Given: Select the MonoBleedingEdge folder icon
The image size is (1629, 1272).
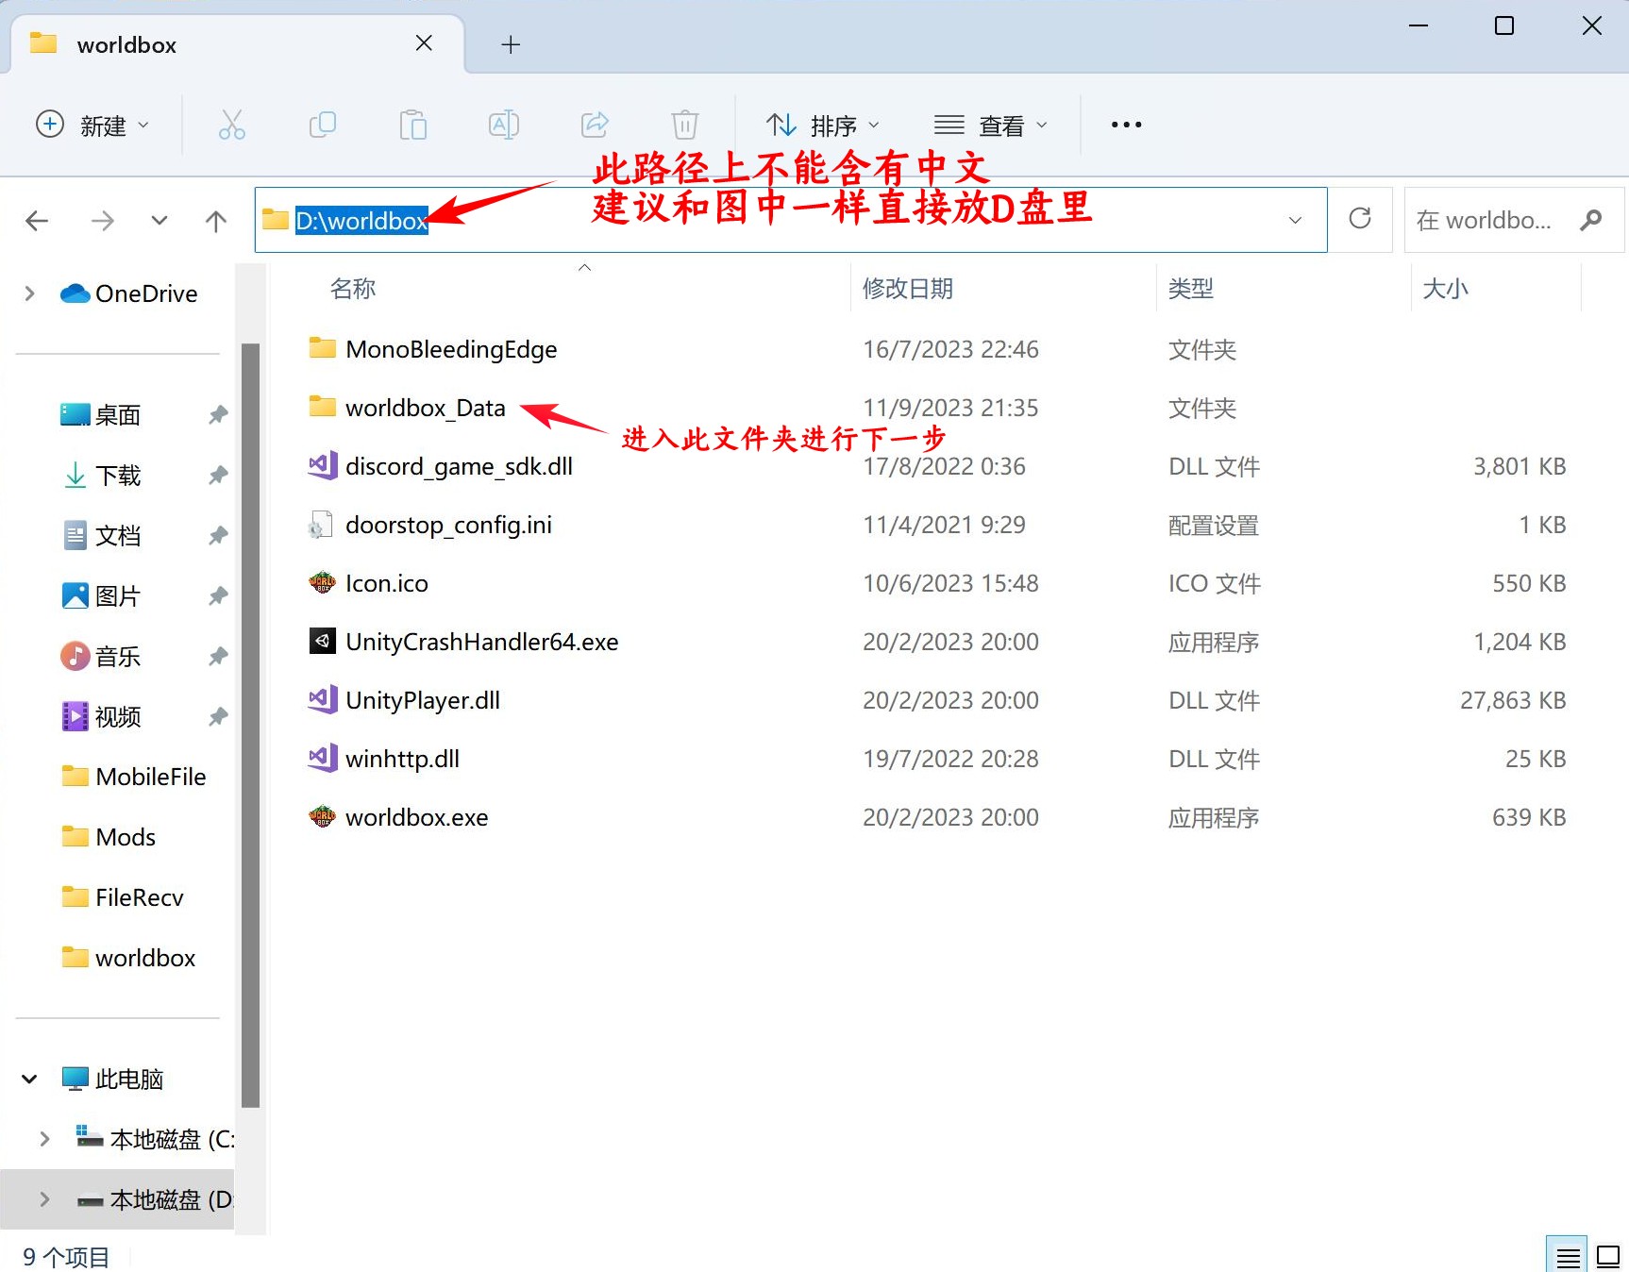Looking at the screenshot, I should pos(323,349).
